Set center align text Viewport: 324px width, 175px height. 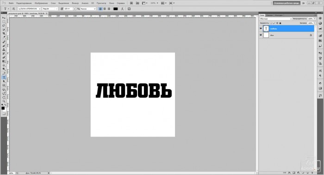pos(105,9)
